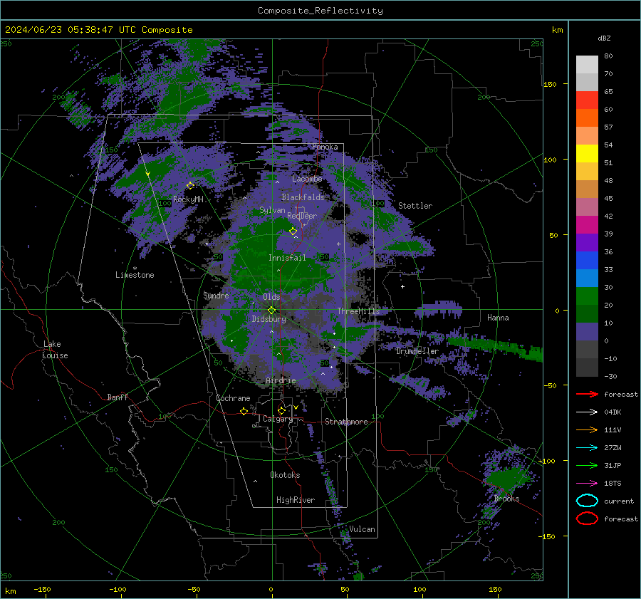The width and height of the screenshot is (641, 599).
Task: Click the dBZ legend heading
Action: coord(604,38)
